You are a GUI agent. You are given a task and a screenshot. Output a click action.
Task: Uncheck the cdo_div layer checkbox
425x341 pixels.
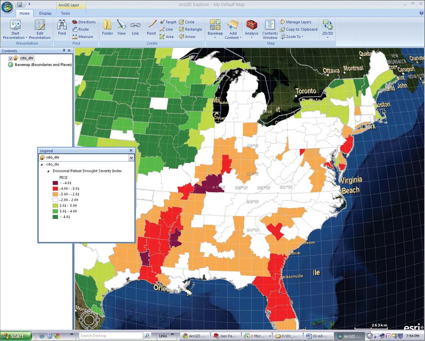tap(11, 58)
